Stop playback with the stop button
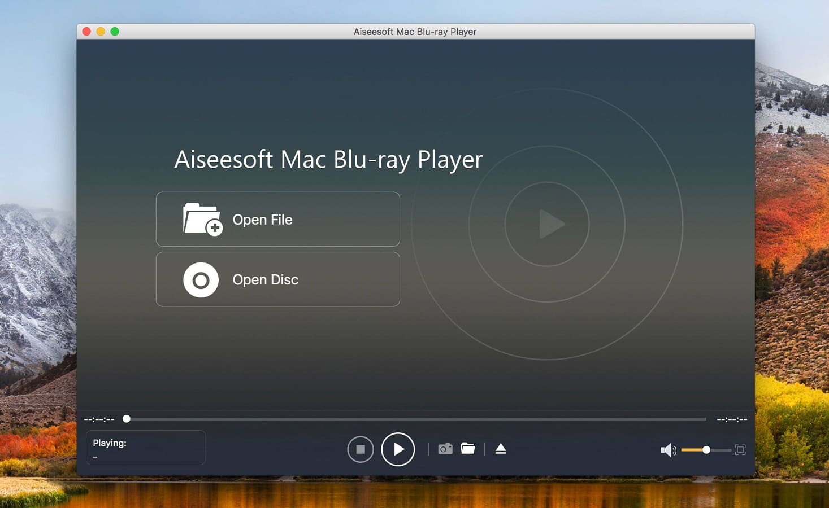The width and height of the screenshot is (829, 508). click(x=361, y=449)
